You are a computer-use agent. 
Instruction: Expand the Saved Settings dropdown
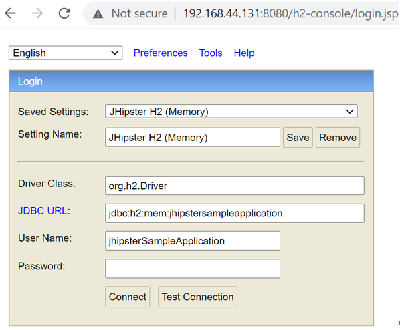tap(231, 112)
